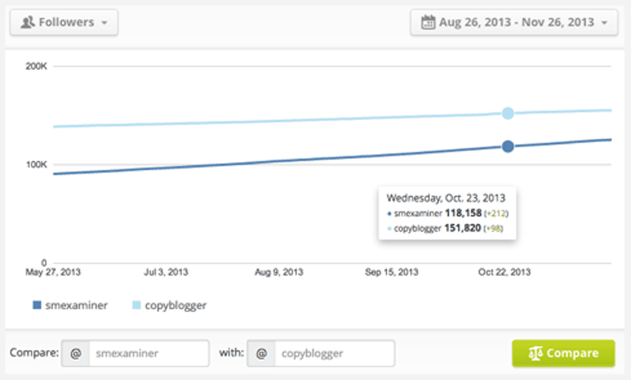This screenshot has height=380, width=631.
Task: Click the copyblogger data point on Oct 23
Action: [508, 113]
